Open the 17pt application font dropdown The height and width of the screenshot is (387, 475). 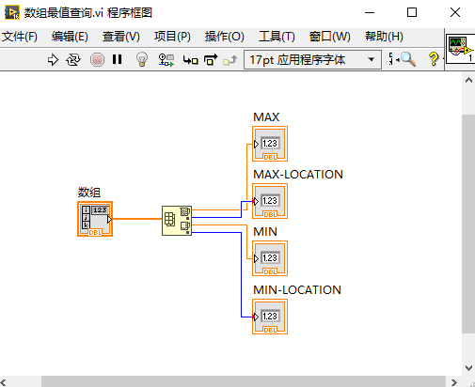tap(312, 59)
